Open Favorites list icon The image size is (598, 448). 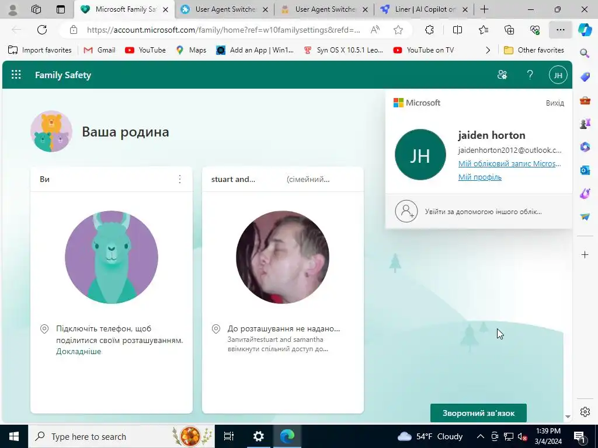click(x=483, y=30)
